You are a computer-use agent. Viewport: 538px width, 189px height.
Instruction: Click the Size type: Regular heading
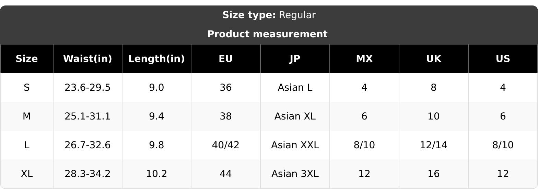point(269,15)
